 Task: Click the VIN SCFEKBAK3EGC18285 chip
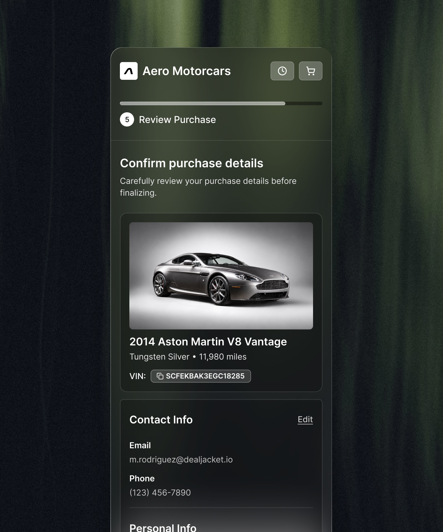201,376
